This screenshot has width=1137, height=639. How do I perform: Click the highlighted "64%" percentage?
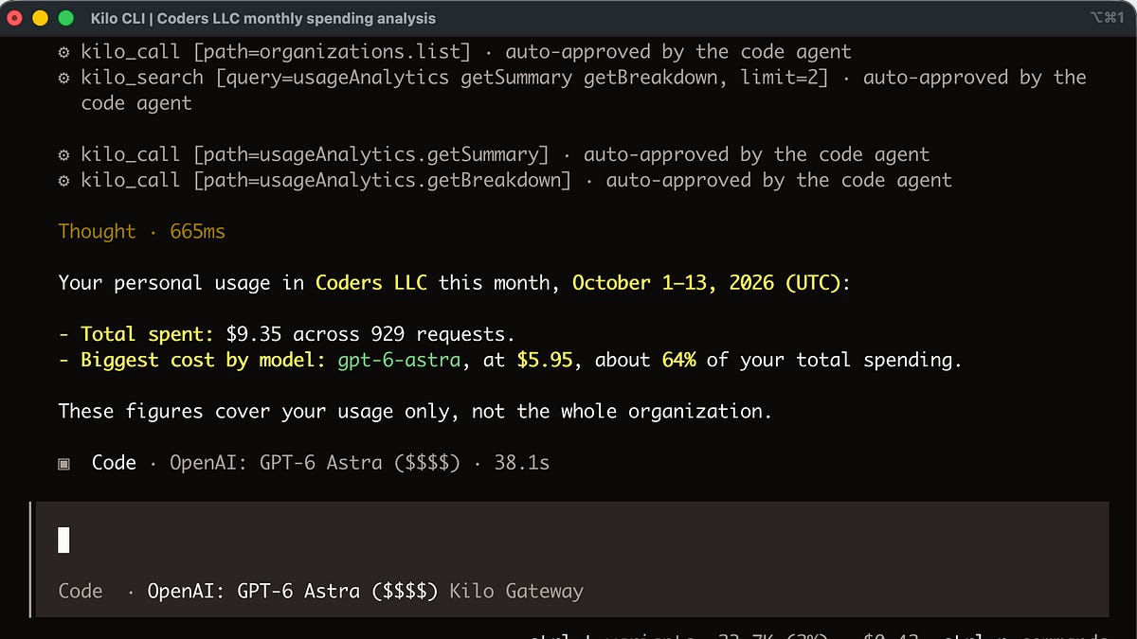[x=678, y=360]
